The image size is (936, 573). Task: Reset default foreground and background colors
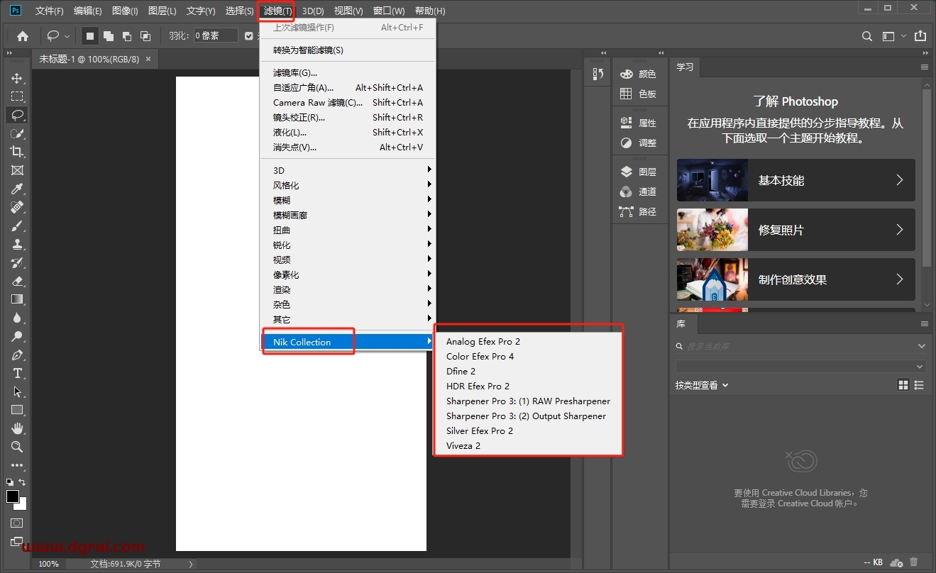coord(10,482)
